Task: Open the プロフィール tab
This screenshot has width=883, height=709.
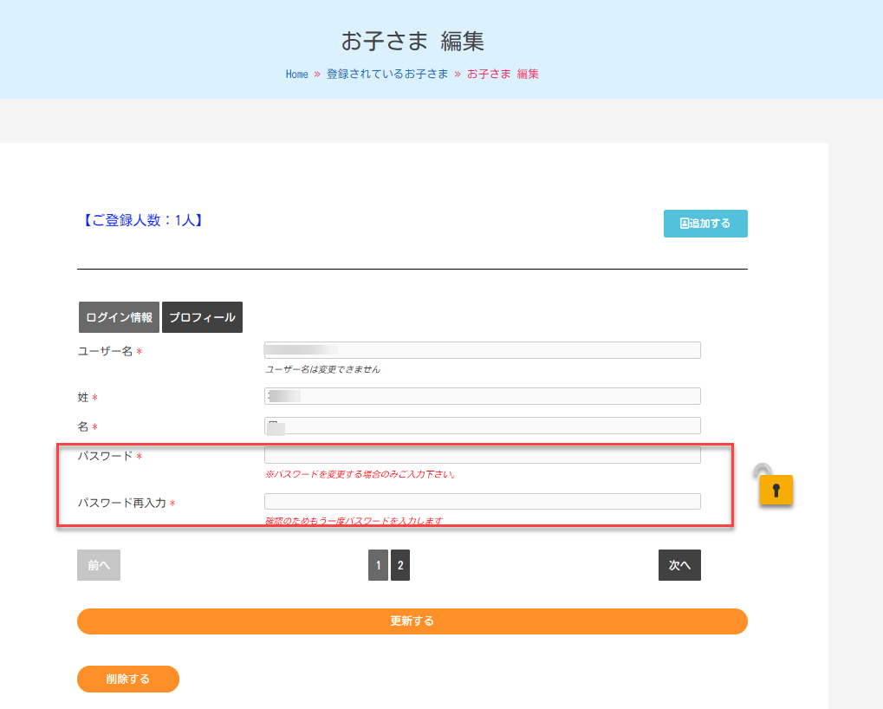Action: 202,317
